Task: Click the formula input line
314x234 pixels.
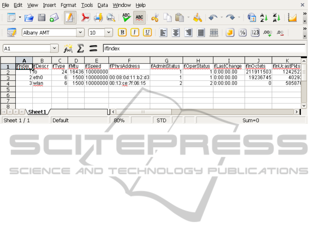Action: 203,48
